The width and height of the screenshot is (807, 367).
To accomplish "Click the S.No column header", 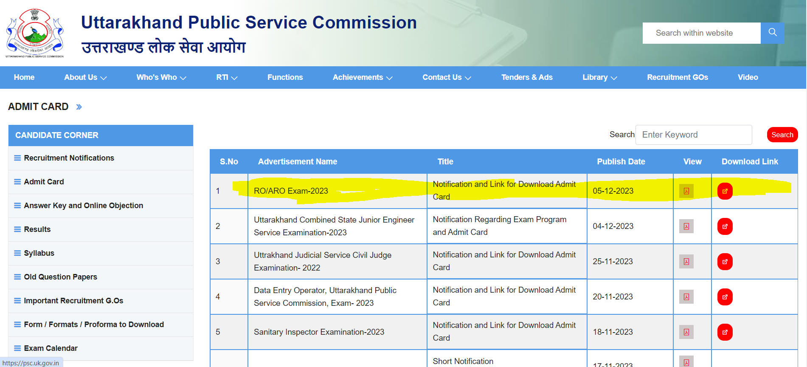I will [x=229, y=161].
